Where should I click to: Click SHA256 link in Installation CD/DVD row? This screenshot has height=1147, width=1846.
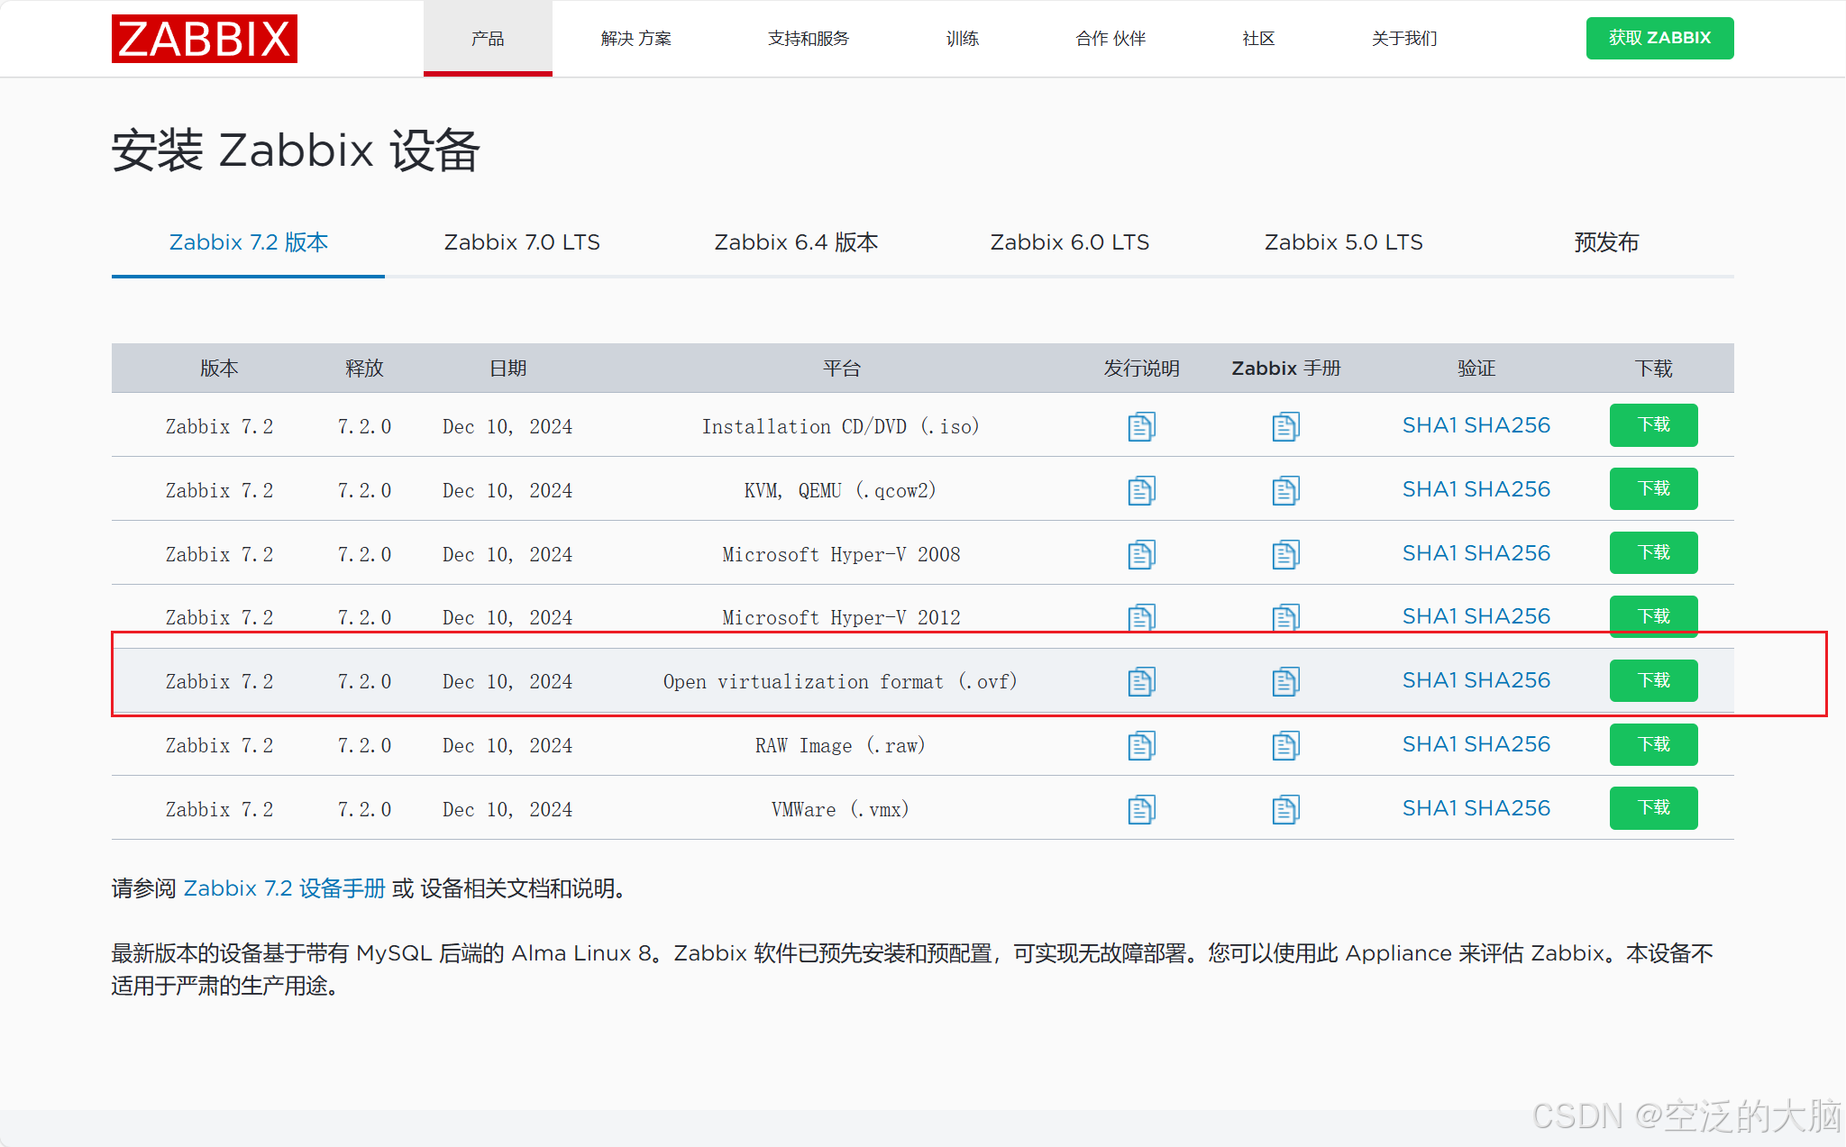point(1507,425)
